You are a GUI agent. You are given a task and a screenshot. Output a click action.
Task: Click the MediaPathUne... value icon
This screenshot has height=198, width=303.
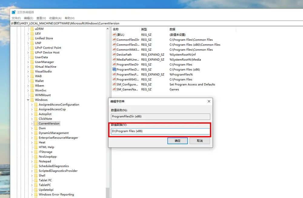click(x=114, y=60)
